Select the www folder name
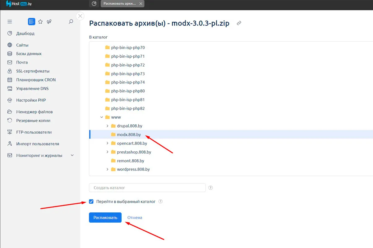 (116, 117)
